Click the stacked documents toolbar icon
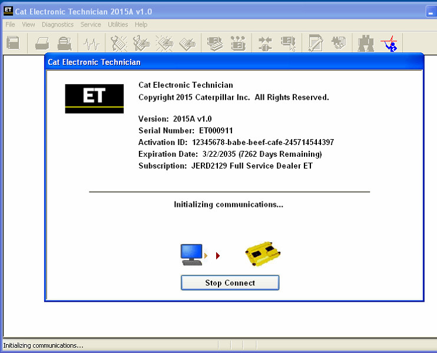This screenshot has height=353, width=437. (x=215, y=43)
